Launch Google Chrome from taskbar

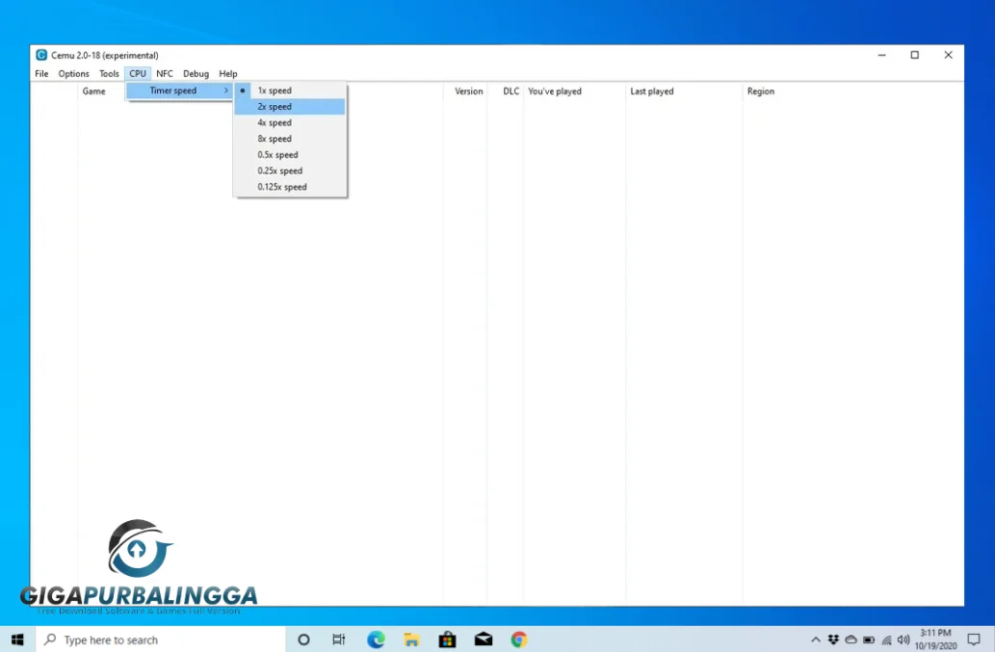(x=519, y=639)
